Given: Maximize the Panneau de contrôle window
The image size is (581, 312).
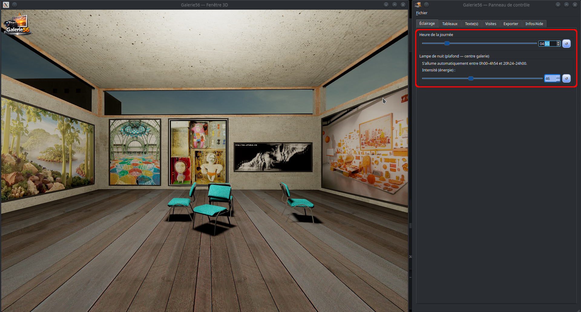Looking at the screenshot, I should [x=566, y=5].
